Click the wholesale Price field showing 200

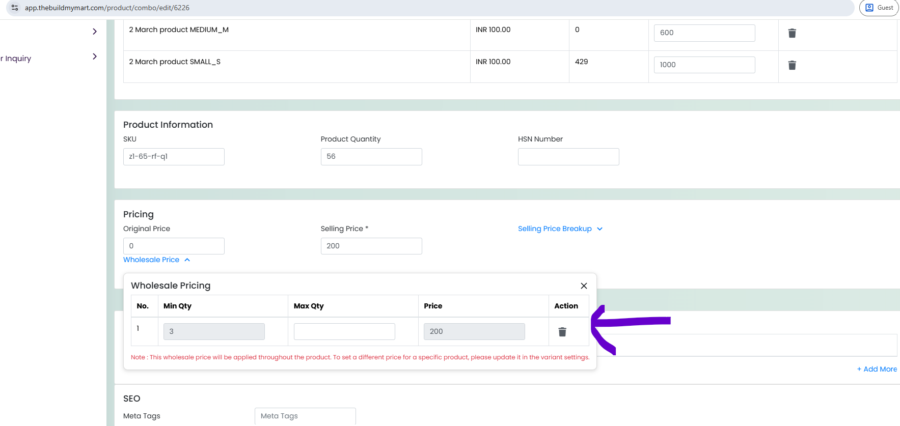point(474,331)
